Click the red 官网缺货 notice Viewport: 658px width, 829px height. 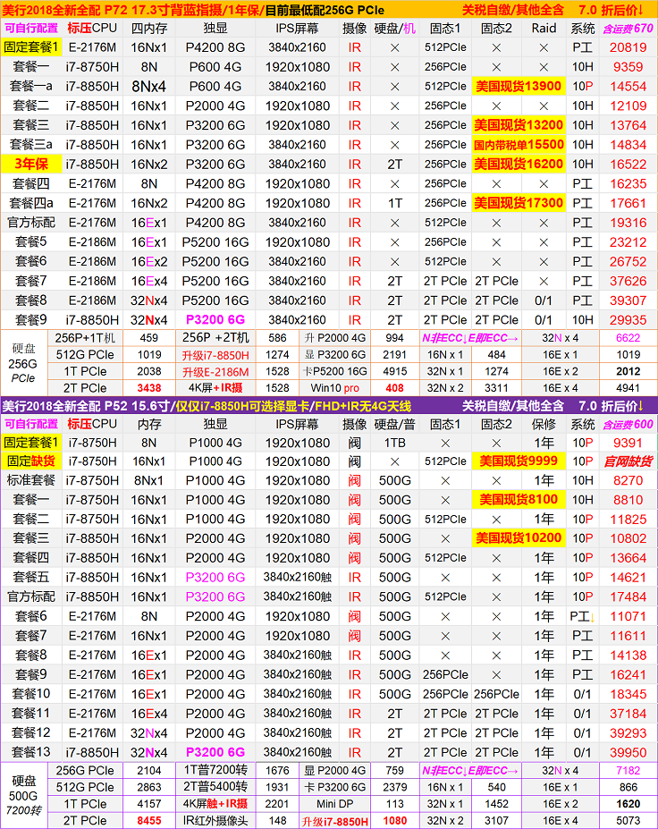[x=627, y=461]
